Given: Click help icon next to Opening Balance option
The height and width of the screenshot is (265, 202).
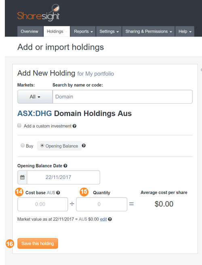Looking at the screenshot, I should (84, 146).
